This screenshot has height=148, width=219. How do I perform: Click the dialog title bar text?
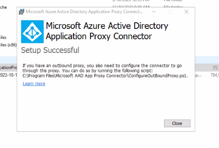coord(84,12)
